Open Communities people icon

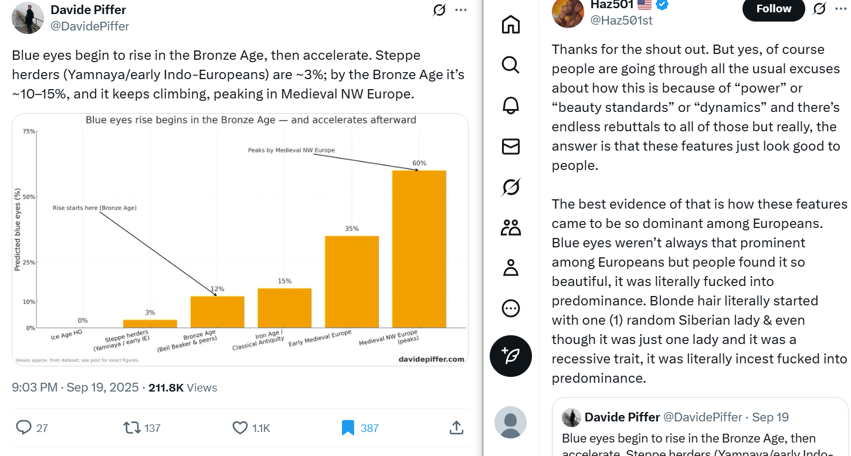pos(511,227)
